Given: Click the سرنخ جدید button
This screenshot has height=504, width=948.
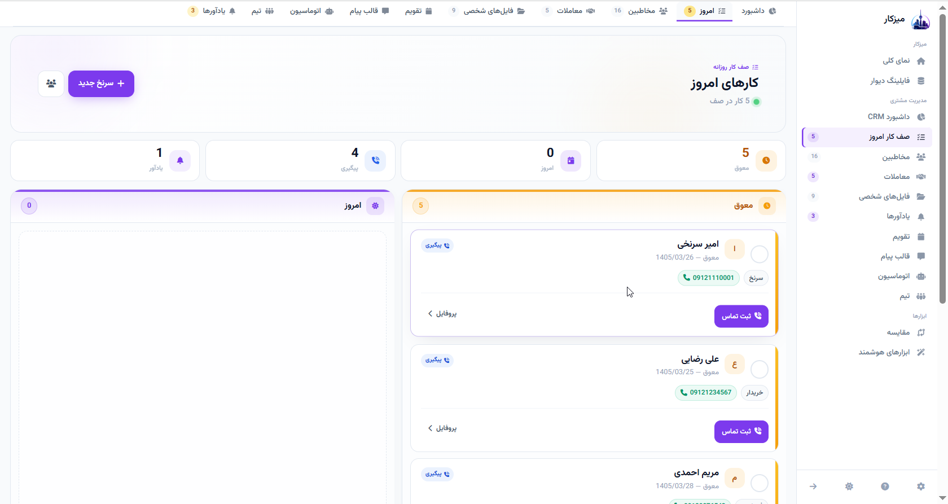Looking at the screenshot, I should point(101,84).
